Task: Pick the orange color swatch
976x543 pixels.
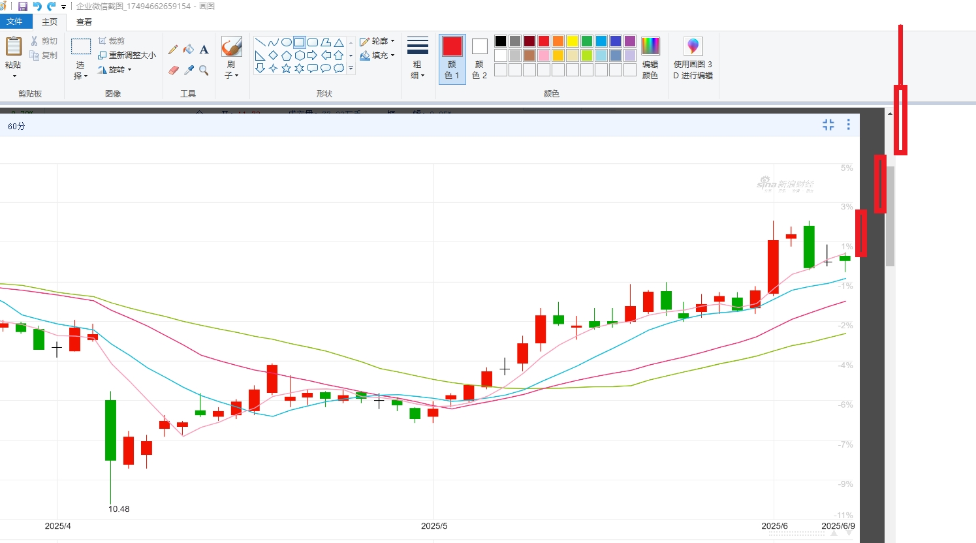Action: pos(558,41)
